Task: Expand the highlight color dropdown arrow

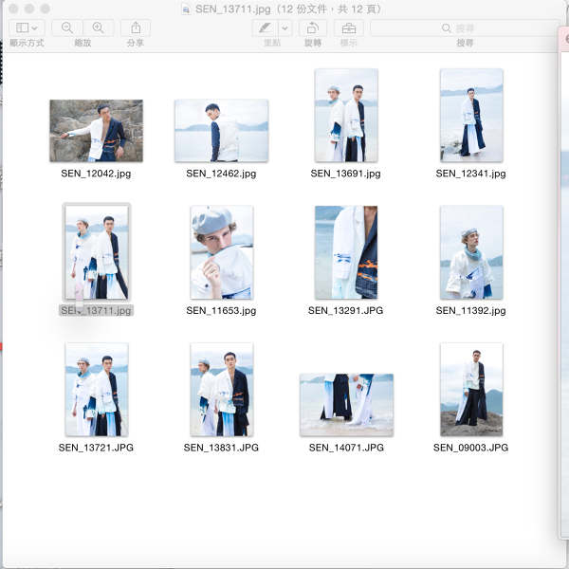Action: tap(285, 28)
